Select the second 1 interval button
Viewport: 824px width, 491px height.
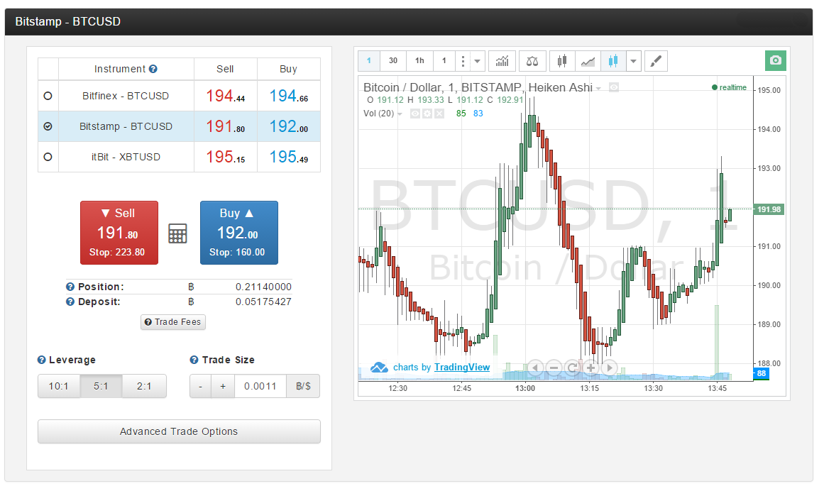click(444, 61)
